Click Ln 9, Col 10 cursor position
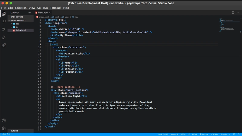Screen dimensions: 242x136 163,134
